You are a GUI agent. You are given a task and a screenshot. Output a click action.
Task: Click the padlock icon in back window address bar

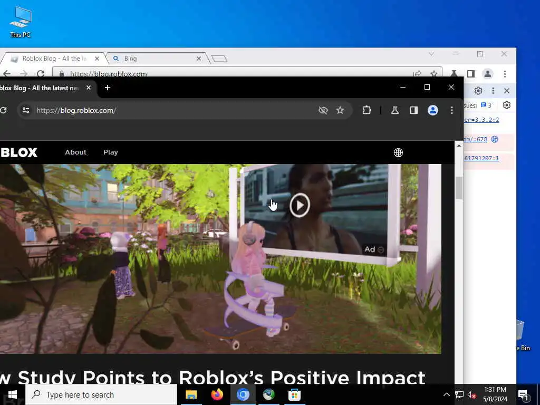pos(62,73)
